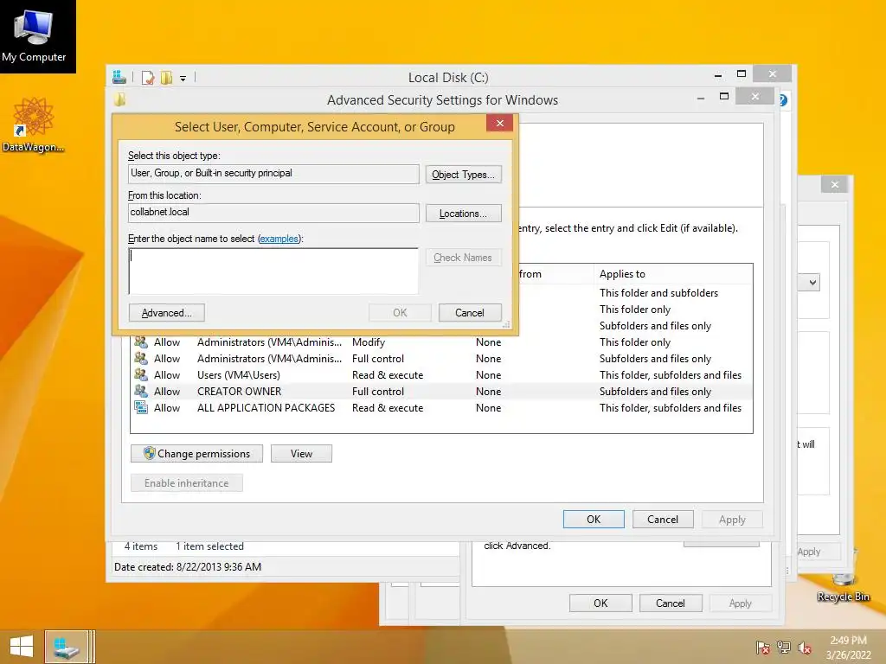886x664 pixels.
Task: Select Read & execute cell for Users
Action: (388, 375)
